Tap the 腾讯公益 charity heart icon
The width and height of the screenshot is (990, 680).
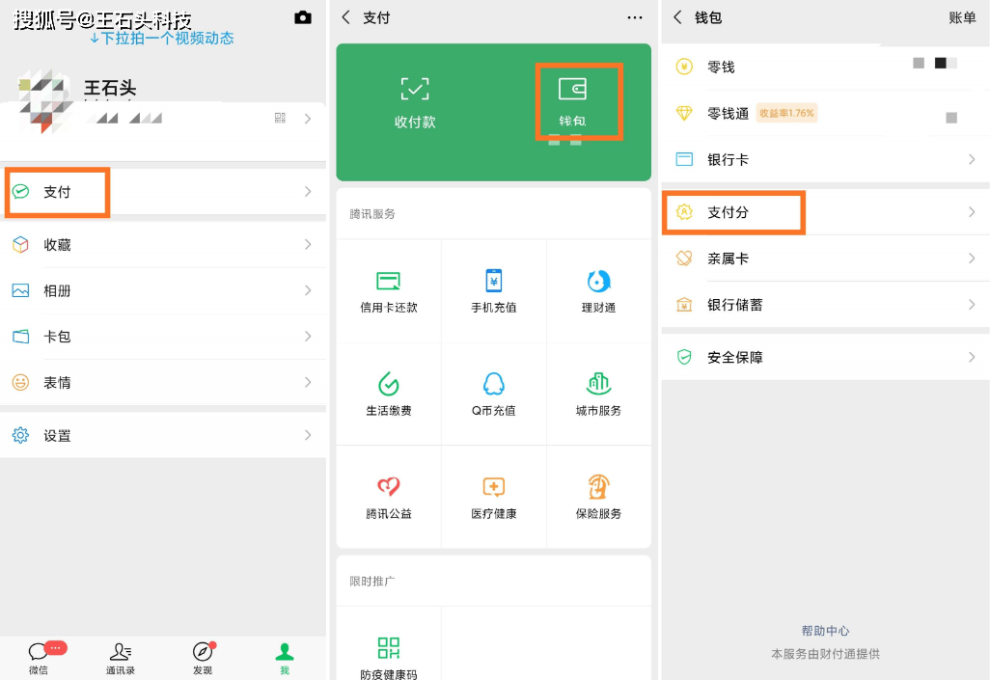click(x=388, y=486)
